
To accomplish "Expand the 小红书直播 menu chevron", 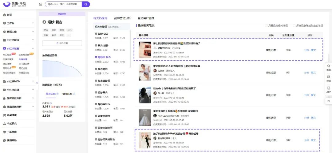I will pos(33,90).
